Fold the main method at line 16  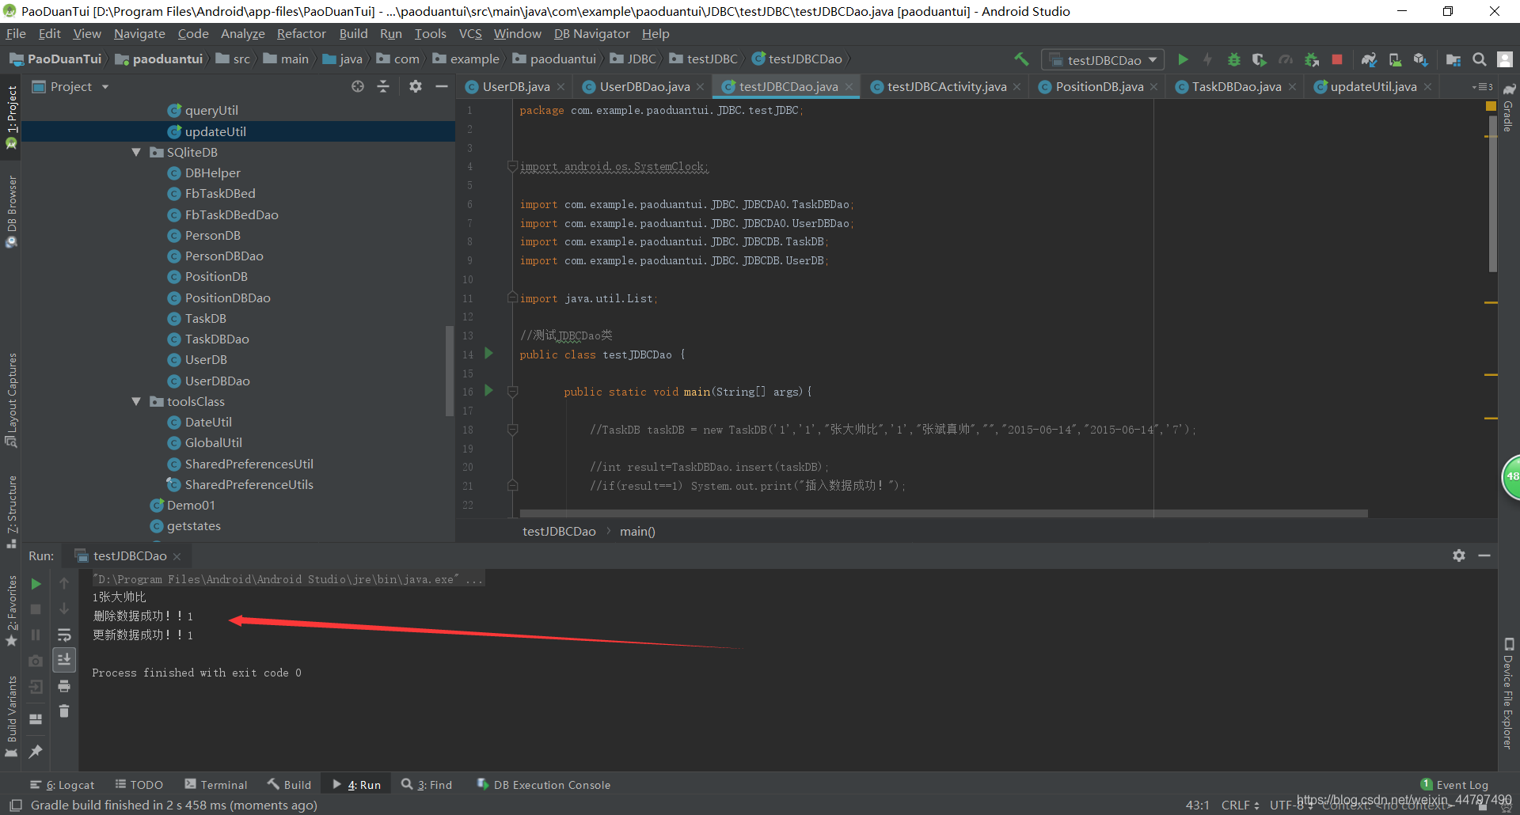pos(512,392)
